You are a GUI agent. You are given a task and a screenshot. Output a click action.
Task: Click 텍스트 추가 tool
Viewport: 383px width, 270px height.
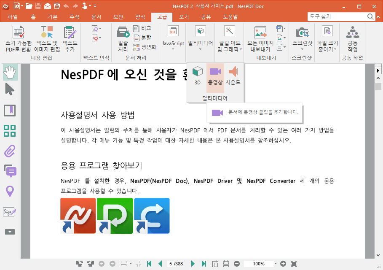[x=70, y=39]
